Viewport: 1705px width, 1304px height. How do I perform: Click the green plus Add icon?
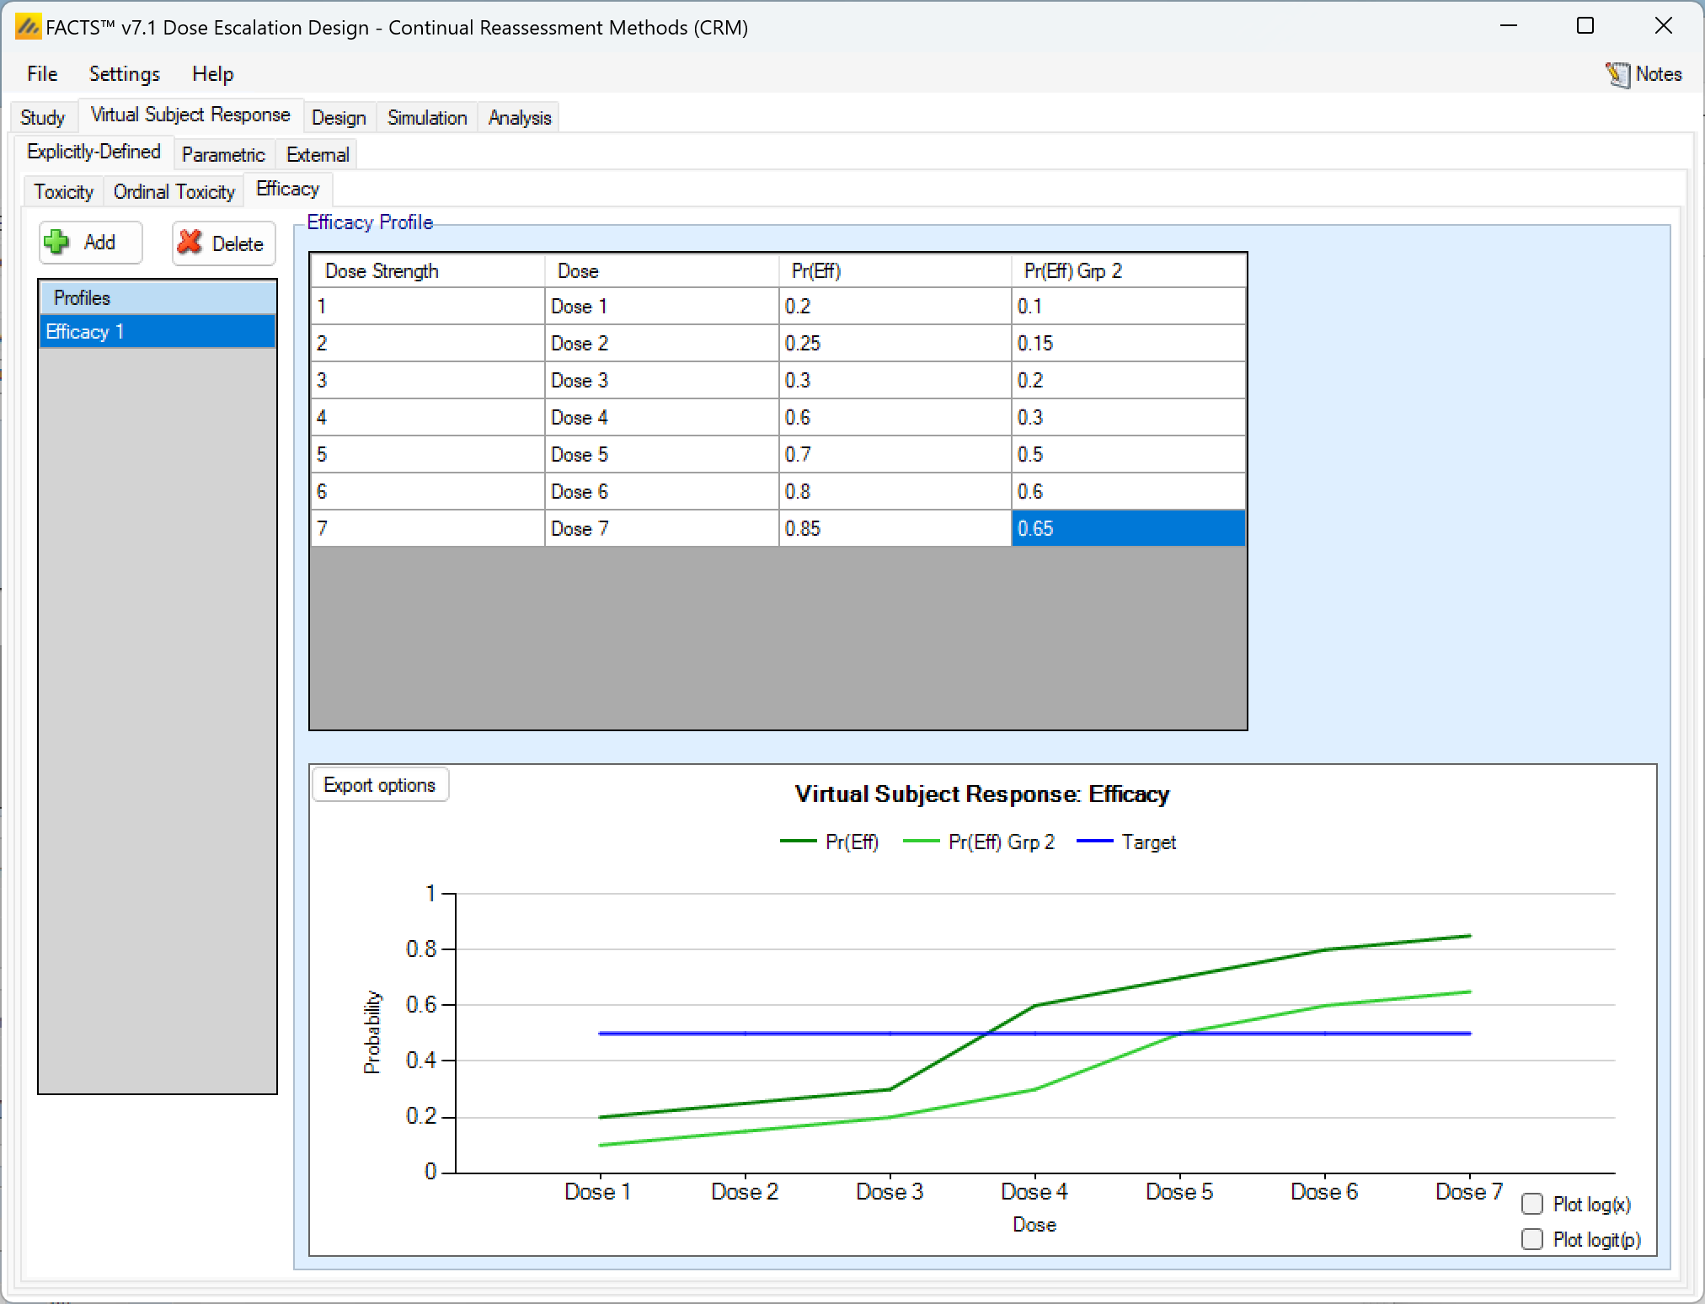click(x=57, y=243)
